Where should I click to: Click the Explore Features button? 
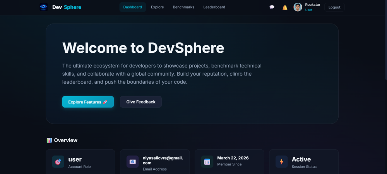click(88, 102)
